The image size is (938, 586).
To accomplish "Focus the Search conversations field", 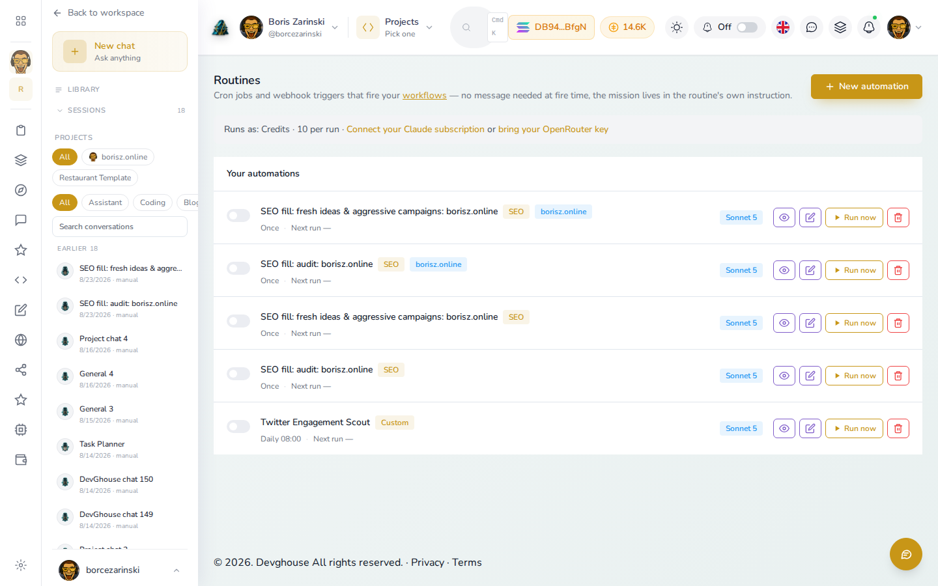I will click(120, 227).
